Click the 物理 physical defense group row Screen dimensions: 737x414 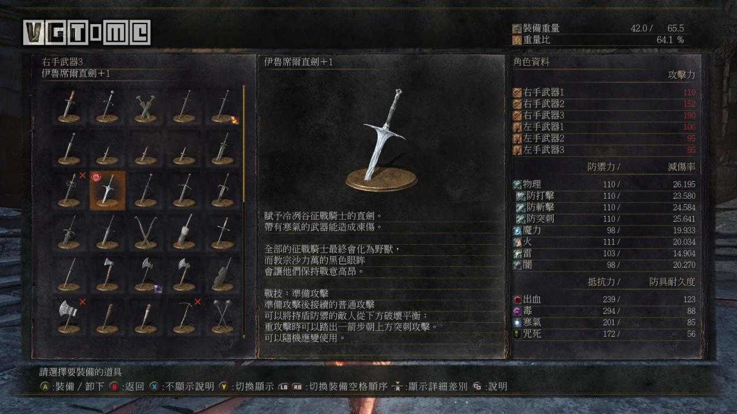tap(604, 185)
